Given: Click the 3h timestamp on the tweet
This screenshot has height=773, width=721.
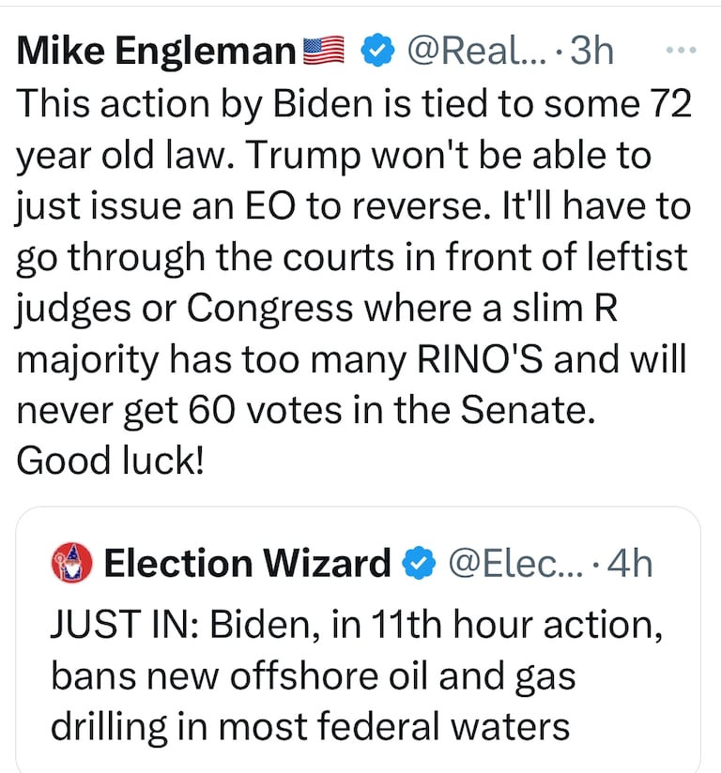Looking at the screenshot, I should pyautogui.click(x=592, y=52).
